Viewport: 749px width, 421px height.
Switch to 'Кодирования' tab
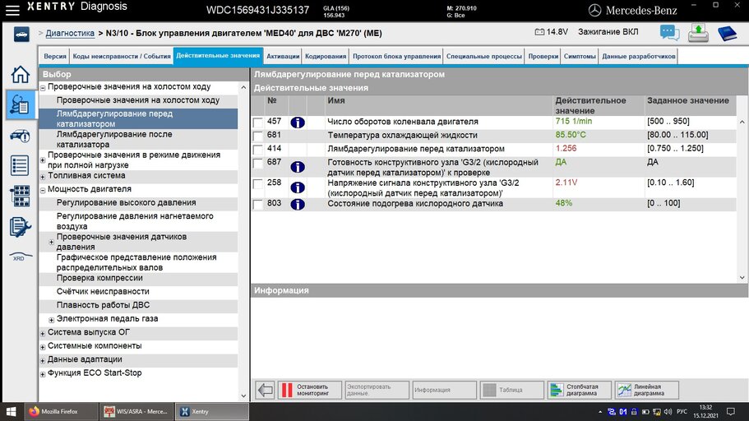(326, 57)
